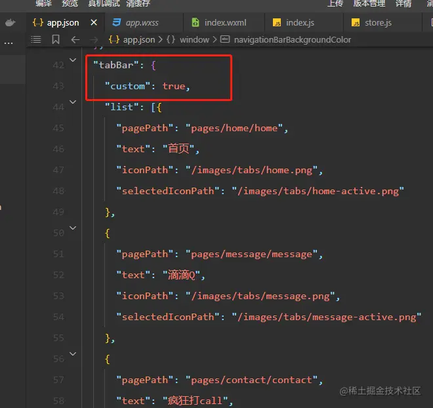Image resolution: width=433 pixels, height=408 pixels.
Task: Click line number 45 in gutter
Action: (x=58, y=128)
